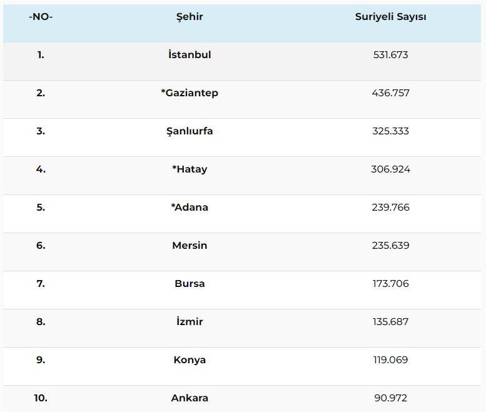Image resolution: width=486 pixels, height=412 pixels.
Task: Click the Ankara city name
Action: pos(190,398)
